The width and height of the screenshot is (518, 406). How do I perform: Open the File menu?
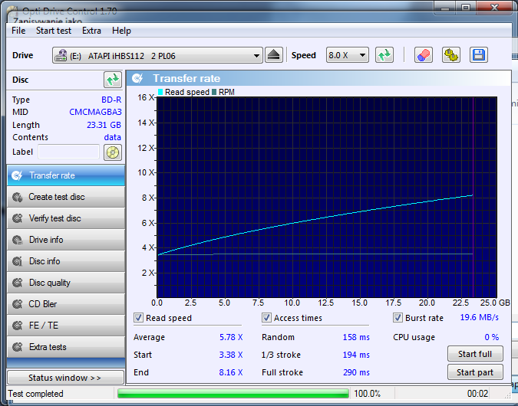coord(18,31)
